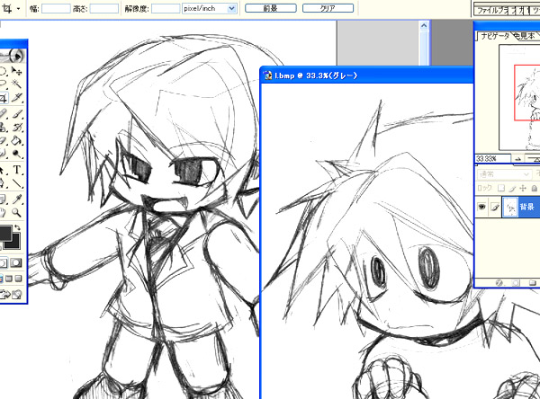Click the l.bmp @ 33.3% window title bar

point(367,75)
